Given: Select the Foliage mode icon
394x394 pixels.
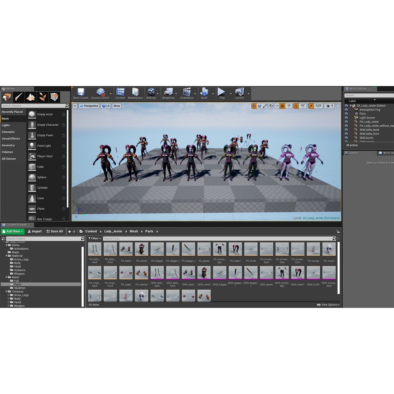Looking at the screenshot, I should [42, 97].
